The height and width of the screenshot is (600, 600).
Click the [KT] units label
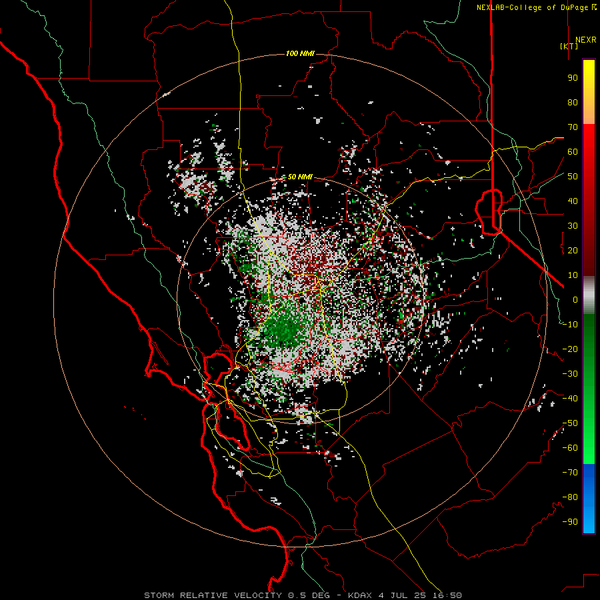pyautogui.click(x=569, y=46)
